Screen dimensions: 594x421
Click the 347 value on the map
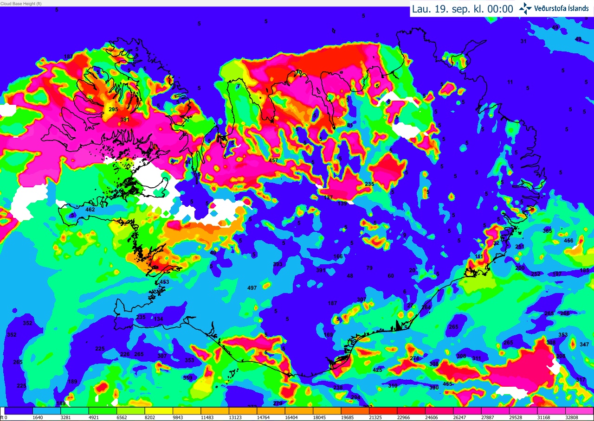(x=584, y=344)
